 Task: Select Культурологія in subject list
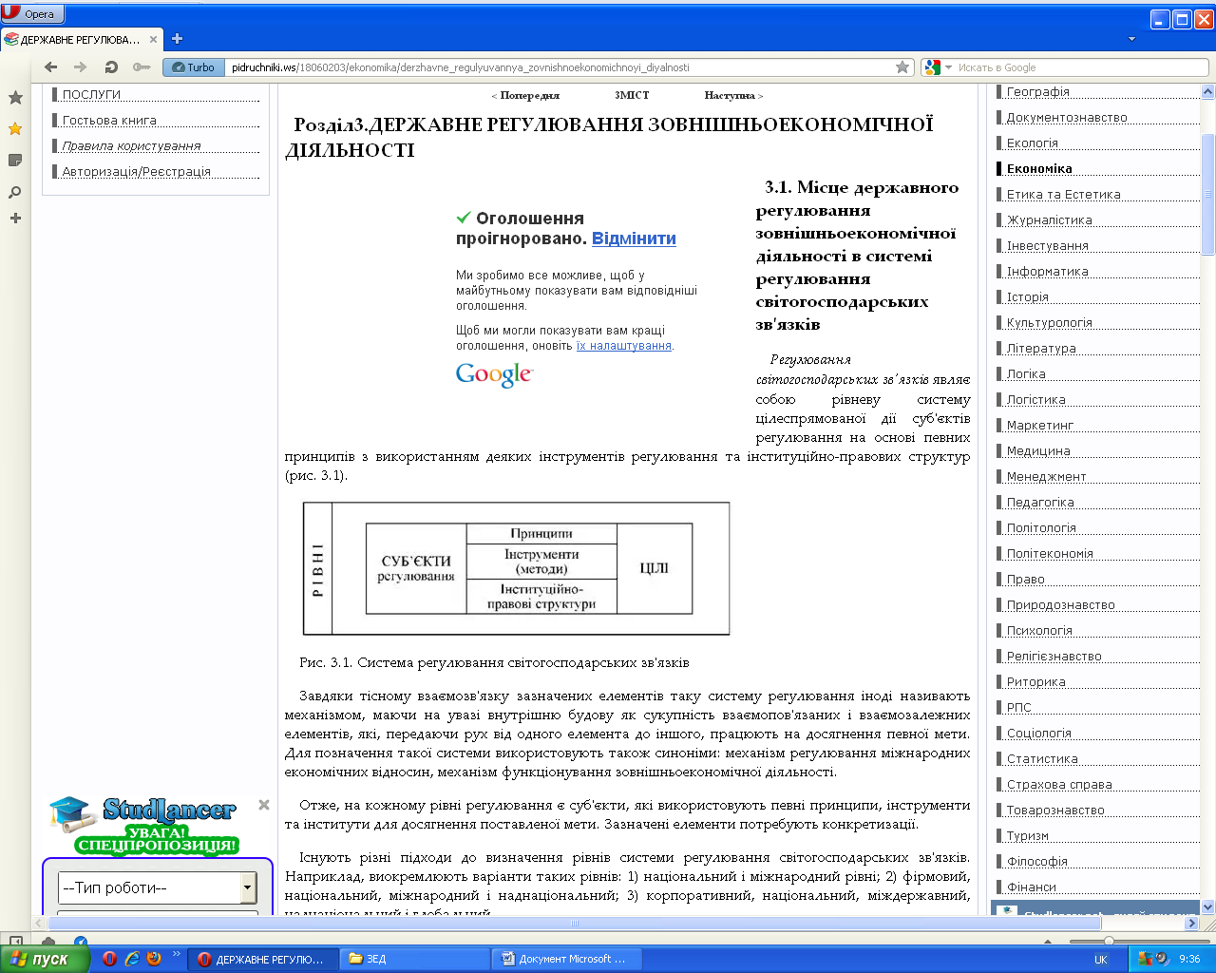[1049, 322]
